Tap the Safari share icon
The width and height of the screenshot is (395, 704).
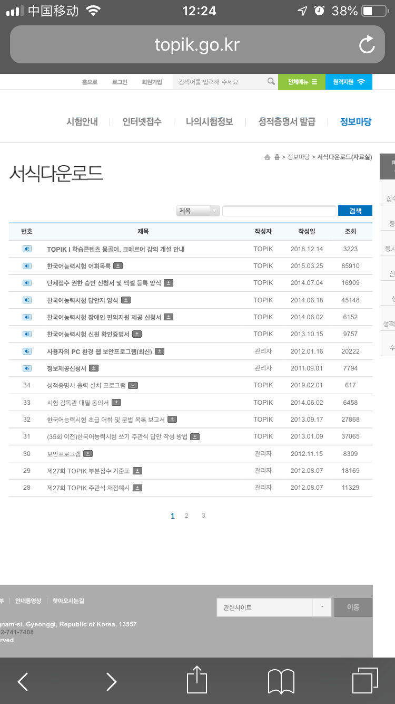click(197, 681)
